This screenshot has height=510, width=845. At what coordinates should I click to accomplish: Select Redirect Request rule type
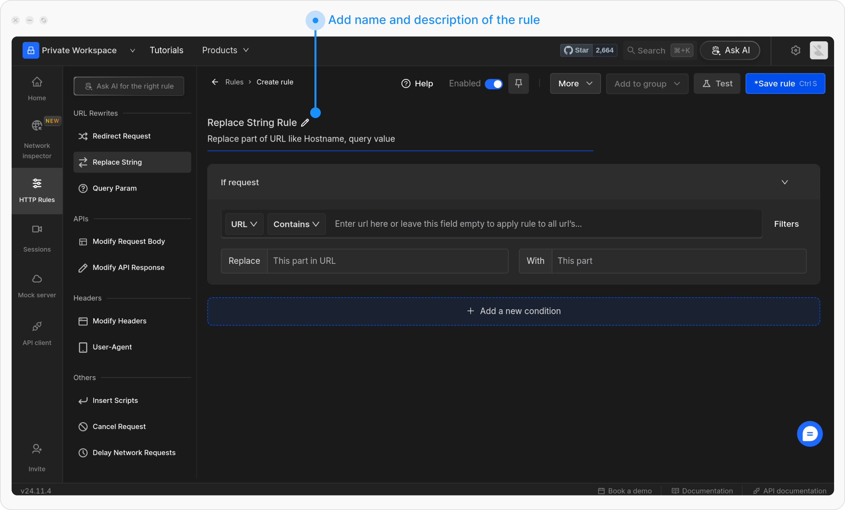pyautogui.click(x=121, y=136)
